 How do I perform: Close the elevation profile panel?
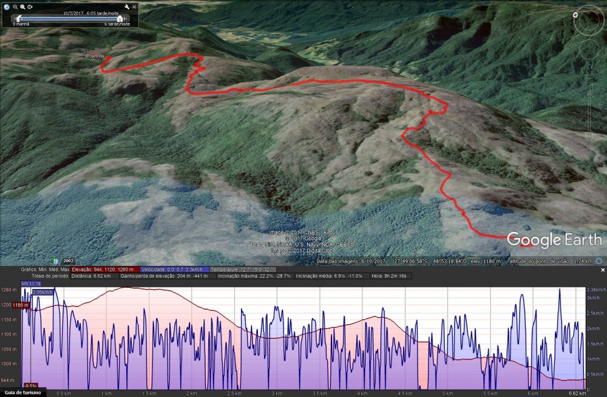click(x=602, y=269)
